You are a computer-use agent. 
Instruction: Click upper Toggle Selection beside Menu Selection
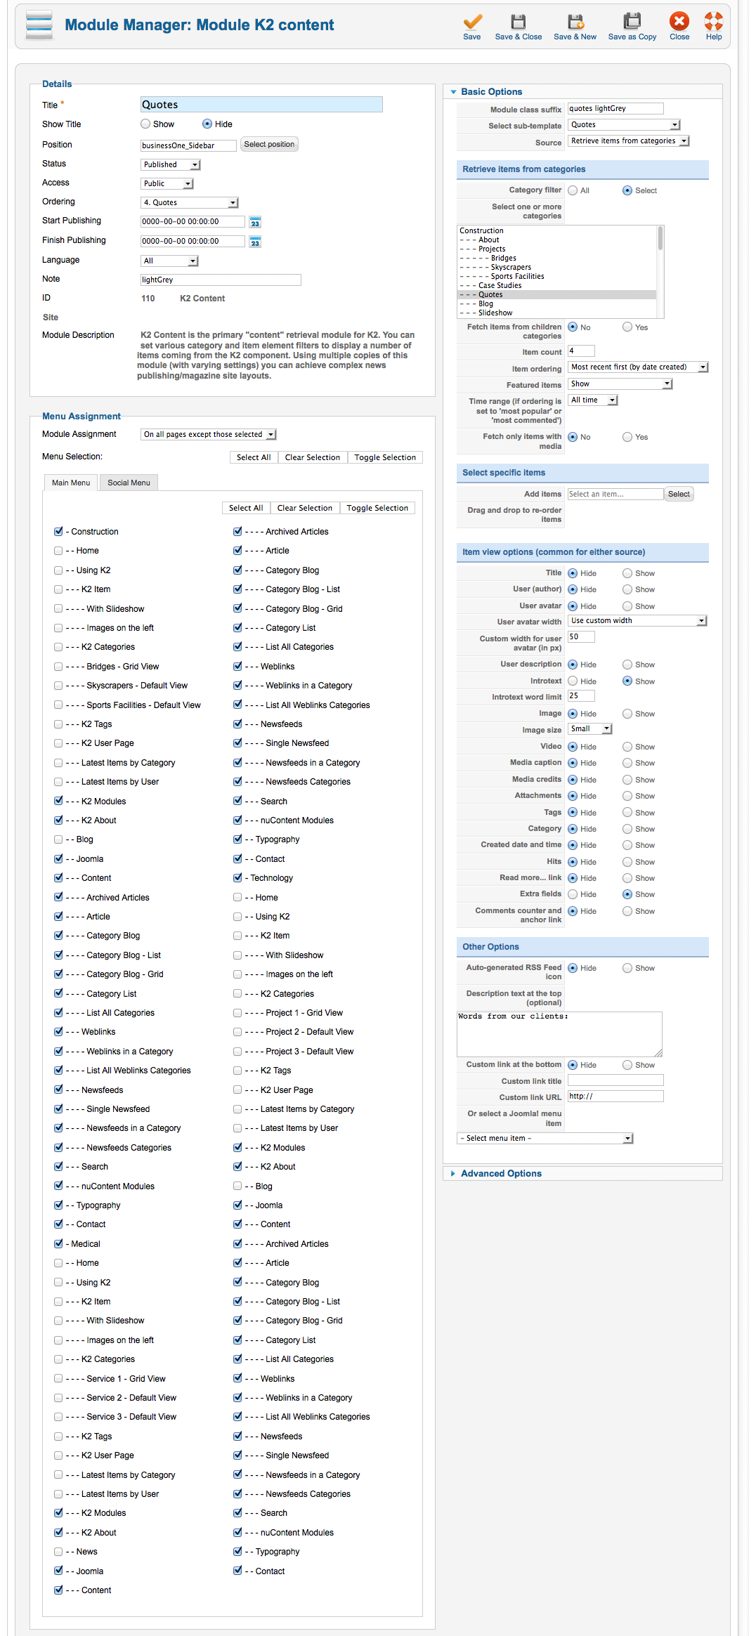tap(385, 458)
